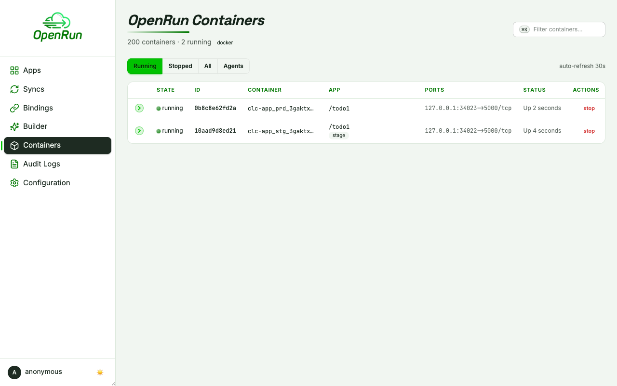Click the anonymous user avatar
This screenshot has width=617, height=386.
coord(14,372)
